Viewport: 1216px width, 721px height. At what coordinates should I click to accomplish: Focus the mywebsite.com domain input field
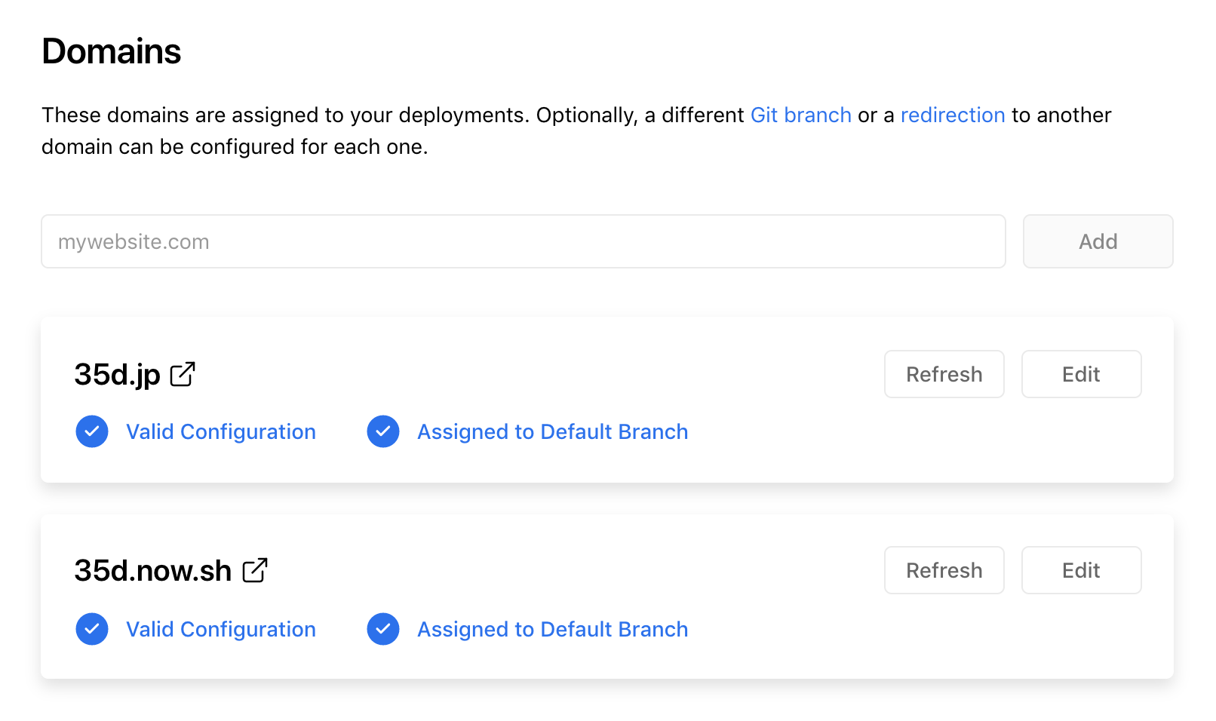click(524, 241)
